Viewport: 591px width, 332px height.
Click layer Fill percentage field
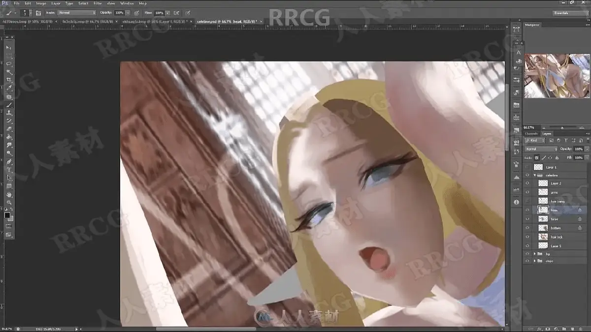578,158
